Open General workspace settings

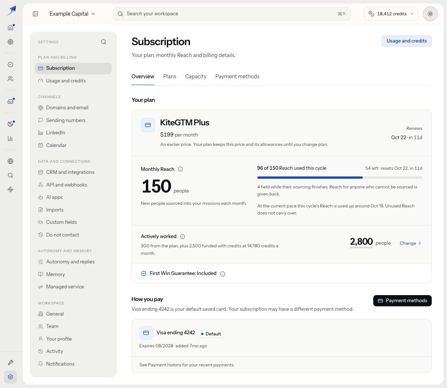[x=73, y=314]
